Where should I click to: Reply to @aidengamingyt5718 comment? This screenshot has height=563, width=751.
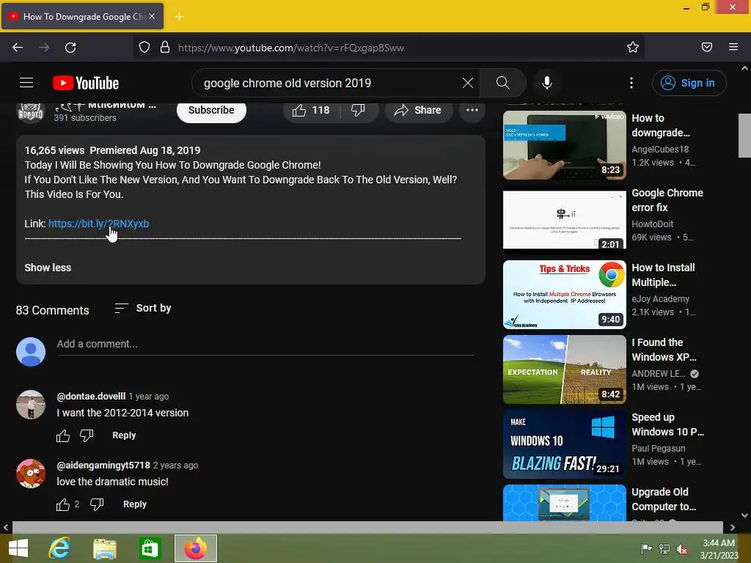135,504
